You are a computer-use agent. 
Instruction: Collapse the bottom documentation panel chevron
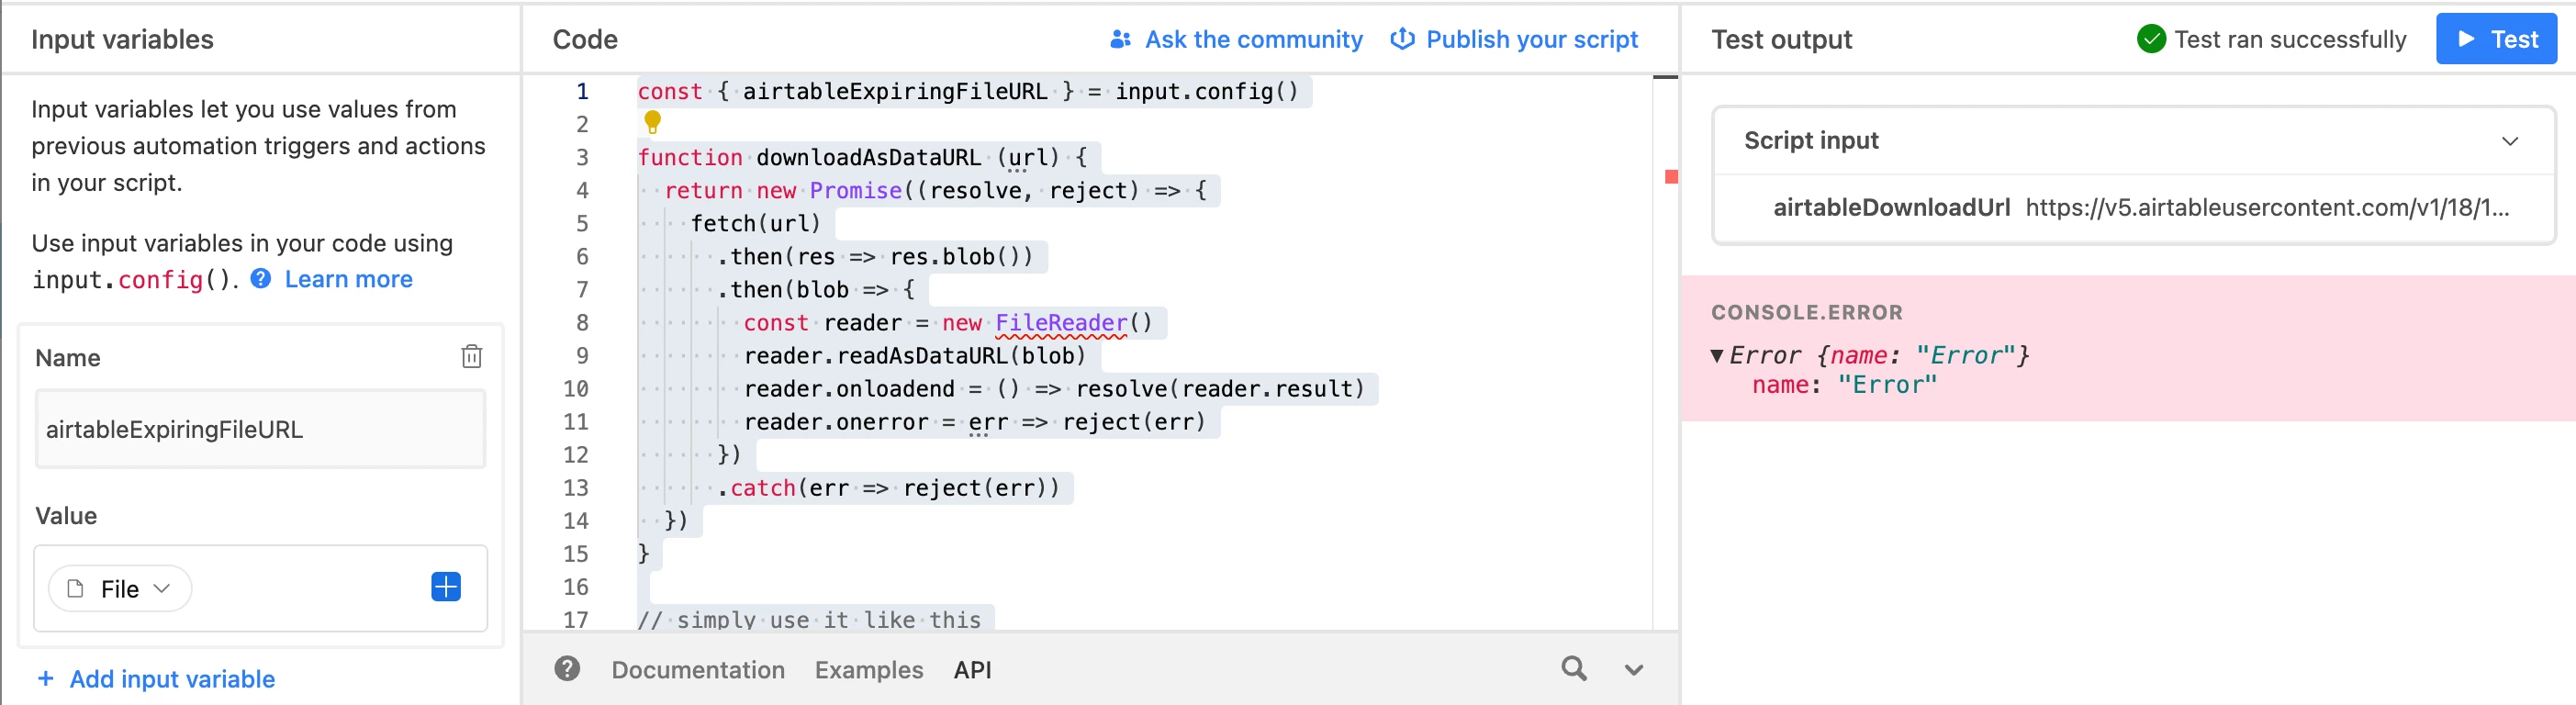click(x=1633, y=670)
